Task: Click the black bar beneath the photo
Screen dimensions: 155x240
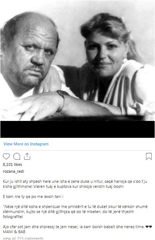Action: tap(77, 129)
